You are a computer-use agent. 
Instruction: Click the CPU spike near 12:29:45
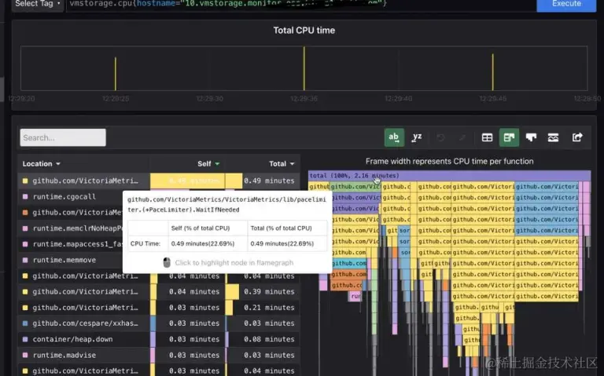(492, 72)
